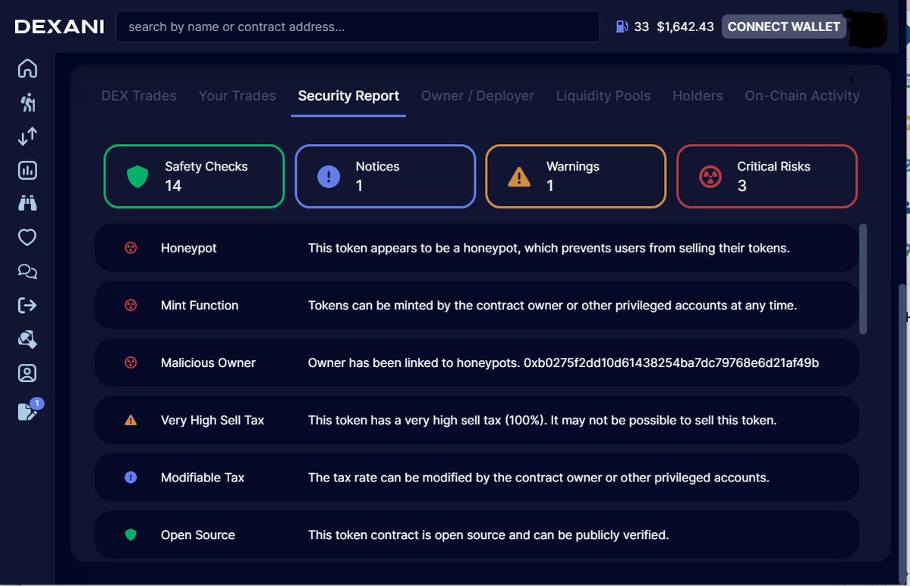
Task: Click the $1,642.43 price value
Action: [685, 27]
